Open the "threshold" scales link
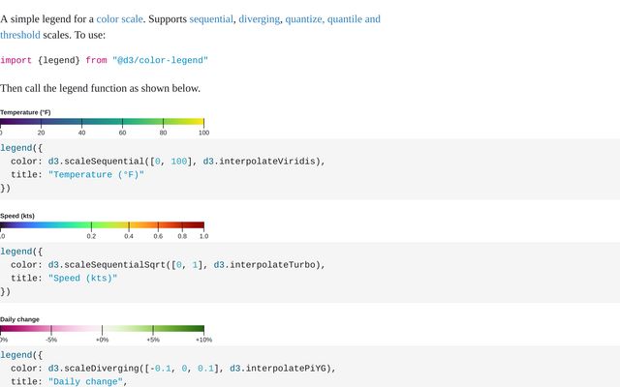Viewport: 620px width, 387px height. click(20, 35)
